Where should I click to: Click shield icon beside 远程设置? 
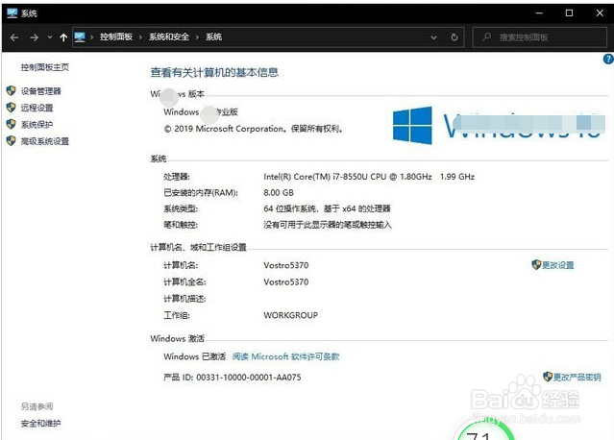[11, 108]
